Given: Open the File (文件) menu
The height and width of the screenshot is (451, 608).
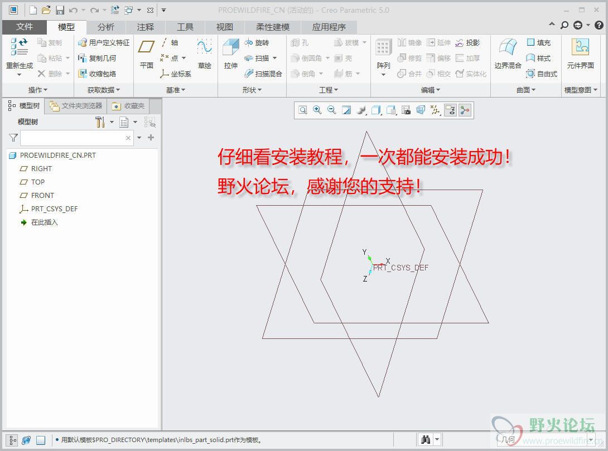Looking at the screenshot, I should coord(24,27).
